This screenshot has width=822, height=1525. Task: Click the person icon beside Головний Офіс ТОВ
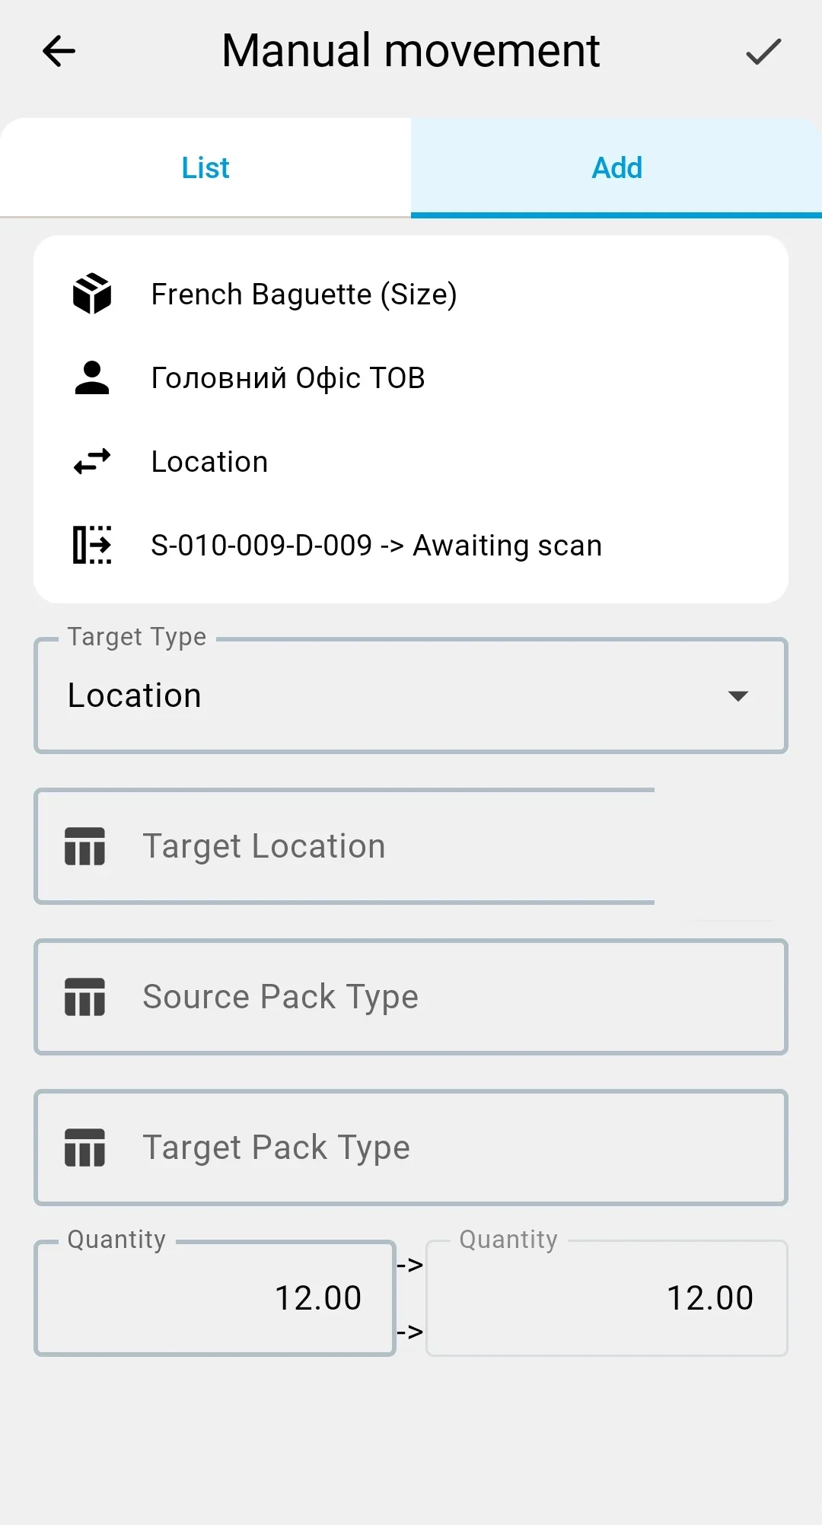(x=92, y=377)
